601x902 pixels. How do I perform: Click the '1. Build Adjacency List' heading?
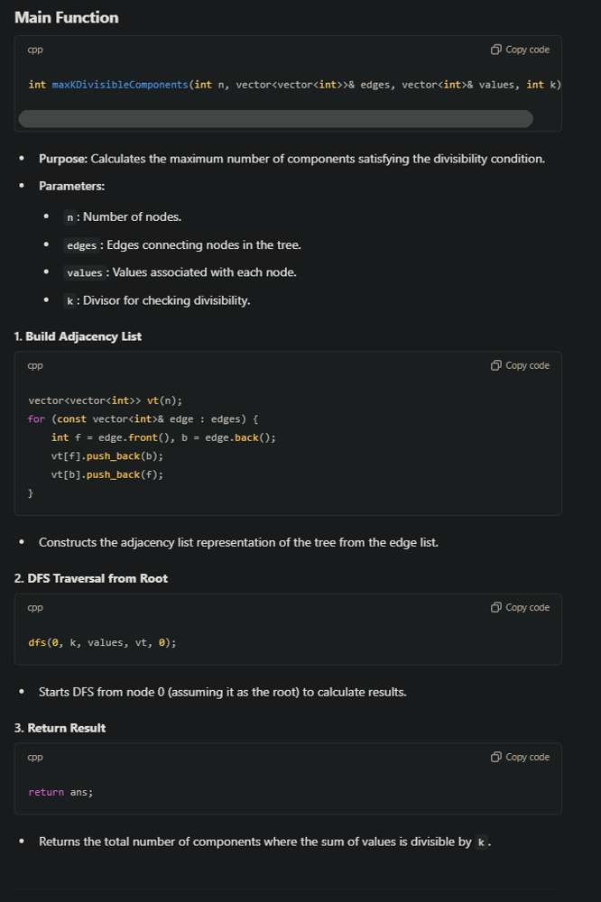(78, 336)
